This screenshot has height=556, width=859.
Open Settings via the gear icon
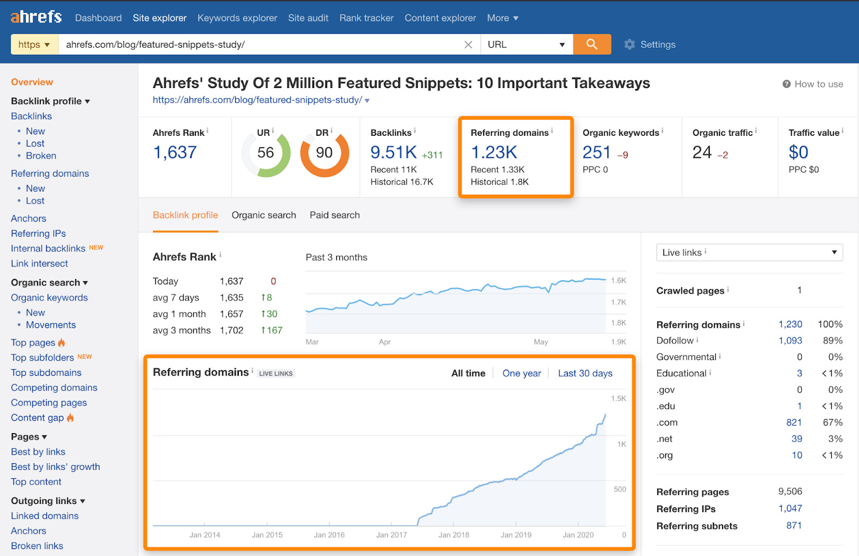click(630, 45)
